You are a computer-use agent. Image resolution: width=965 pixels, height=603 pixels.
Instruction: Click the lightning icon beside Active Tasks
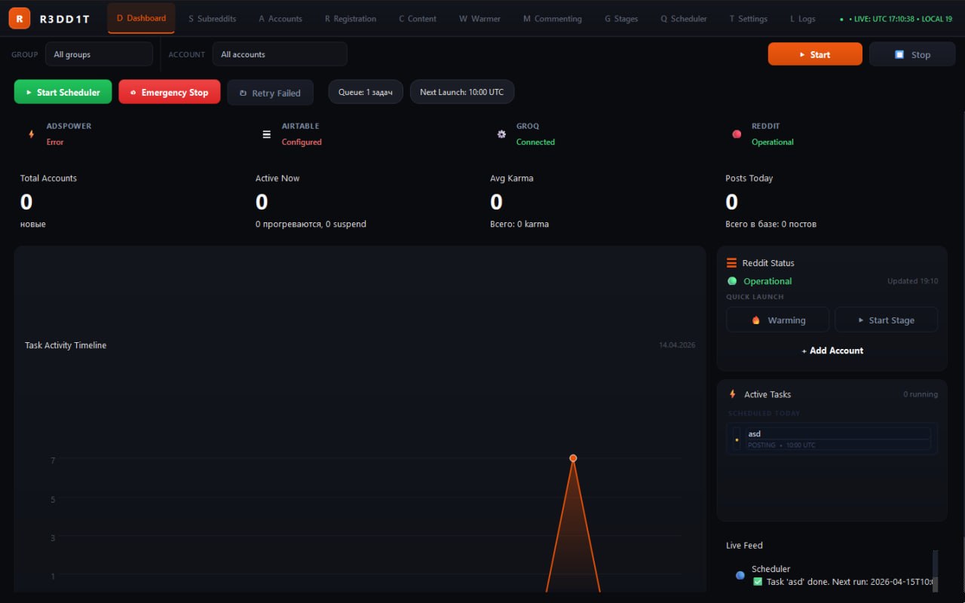coord(732,394)
